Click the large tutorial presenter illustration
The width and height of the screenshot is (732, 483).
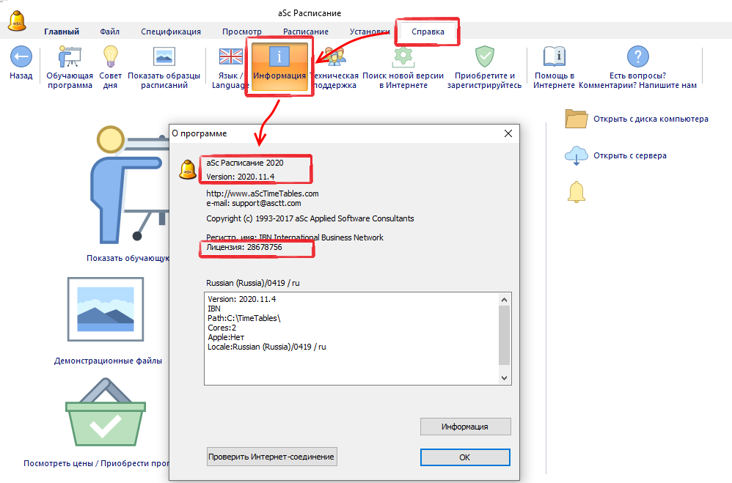128,185
